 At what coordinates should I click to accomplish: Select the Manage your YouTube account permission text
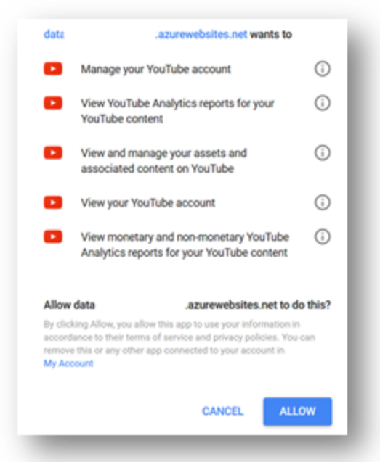pyautogui.click(x=156, y=69)
